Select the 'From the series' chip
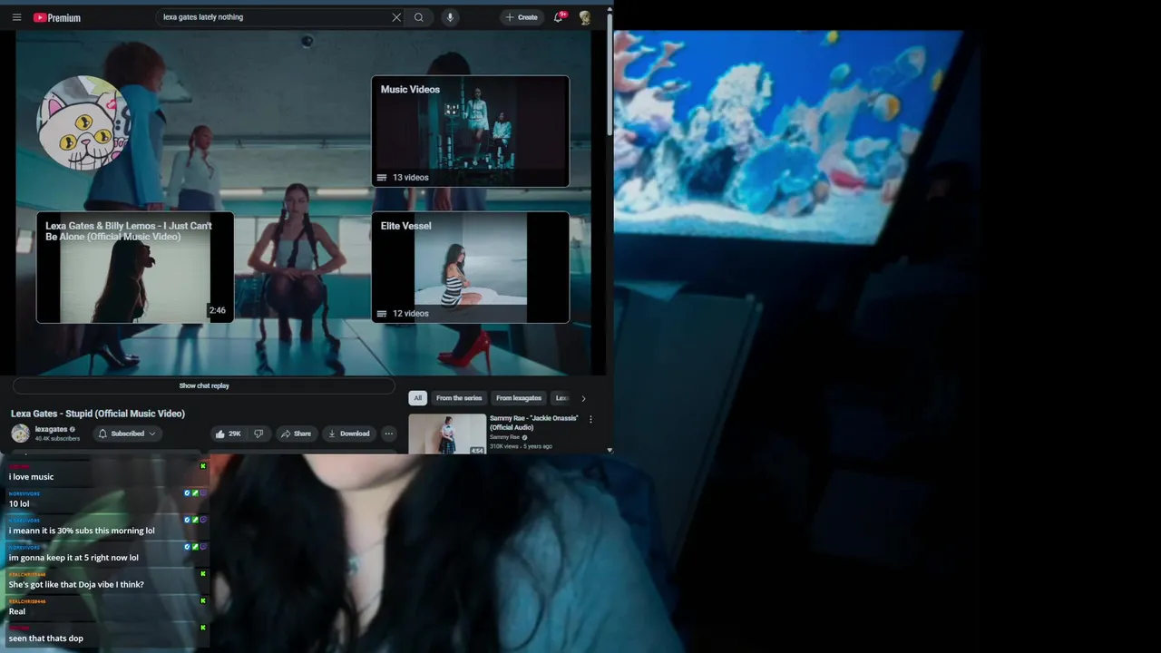1161x653 pixels. [459, 398]
